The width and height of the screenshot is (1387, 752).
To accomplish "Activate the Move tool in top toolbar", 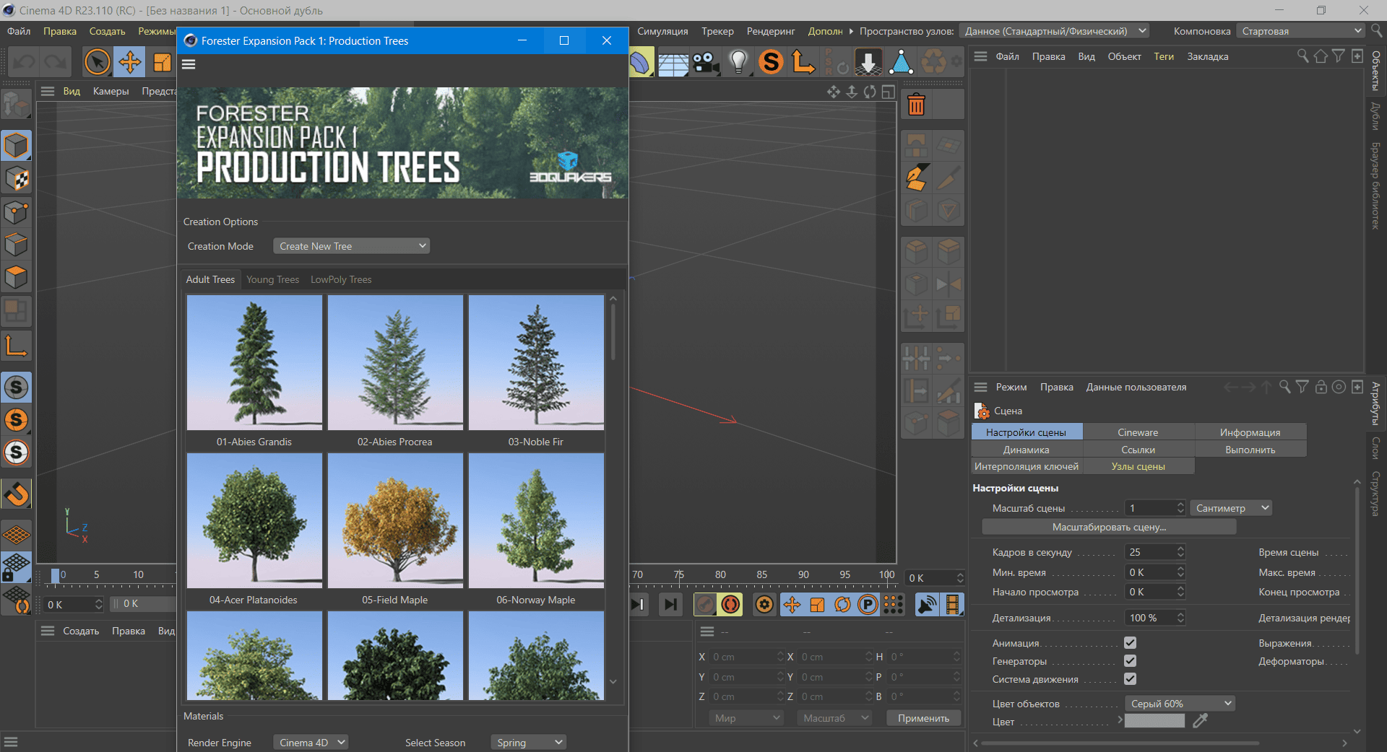I will (130, 62).
